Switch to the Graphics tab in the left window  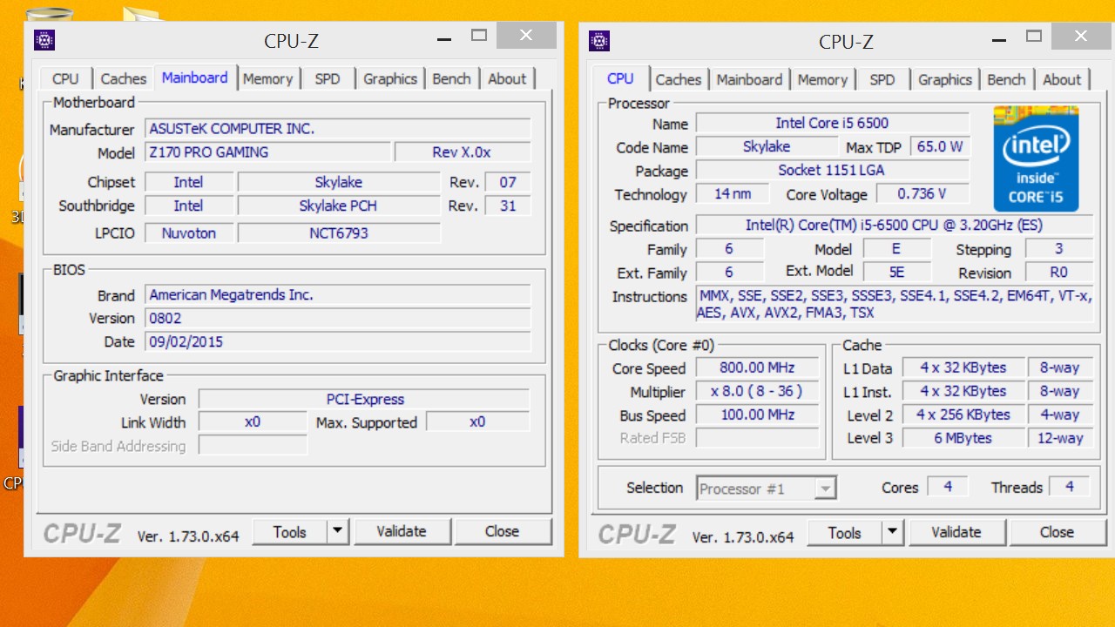pos(390,78)
